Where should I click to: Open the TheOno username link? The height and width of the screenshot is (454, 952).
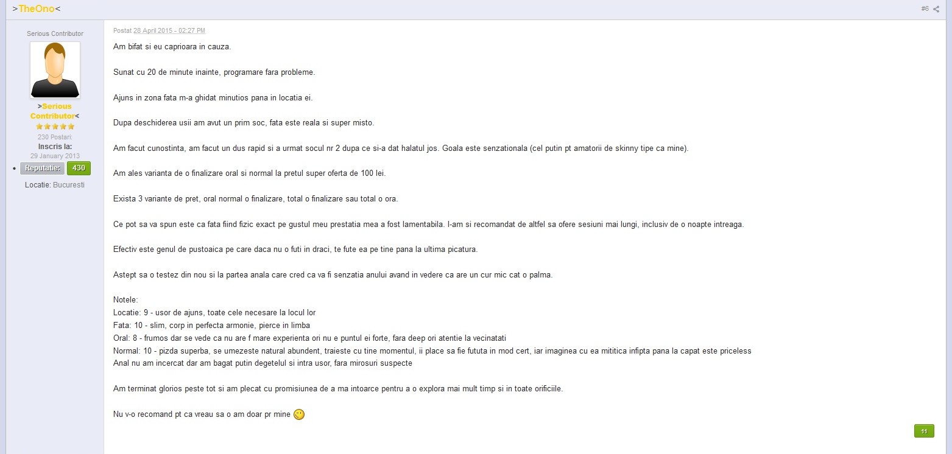coord(37,9)
